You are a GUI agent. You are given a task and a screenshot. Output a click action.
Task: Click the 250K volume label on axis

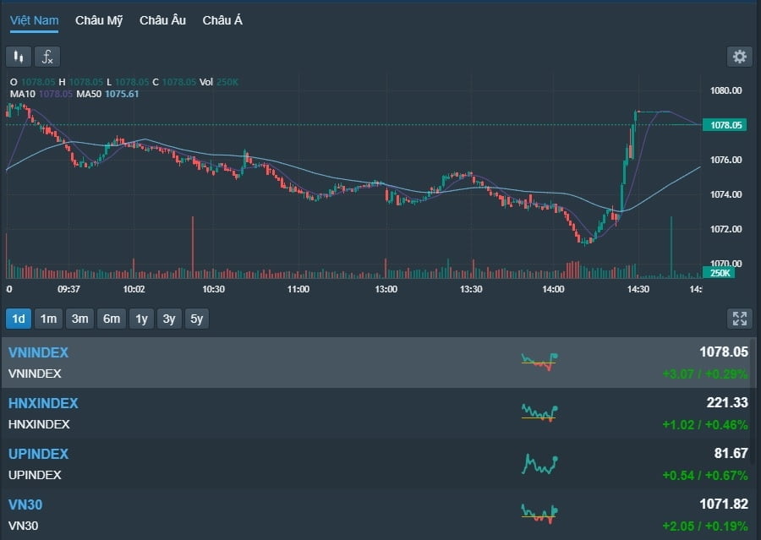[x=719, y=273]
